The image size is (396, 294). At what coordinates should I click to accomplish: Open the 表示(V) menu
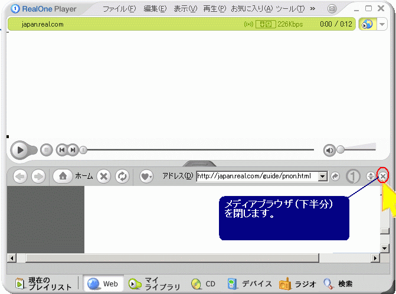click(185, 9)
